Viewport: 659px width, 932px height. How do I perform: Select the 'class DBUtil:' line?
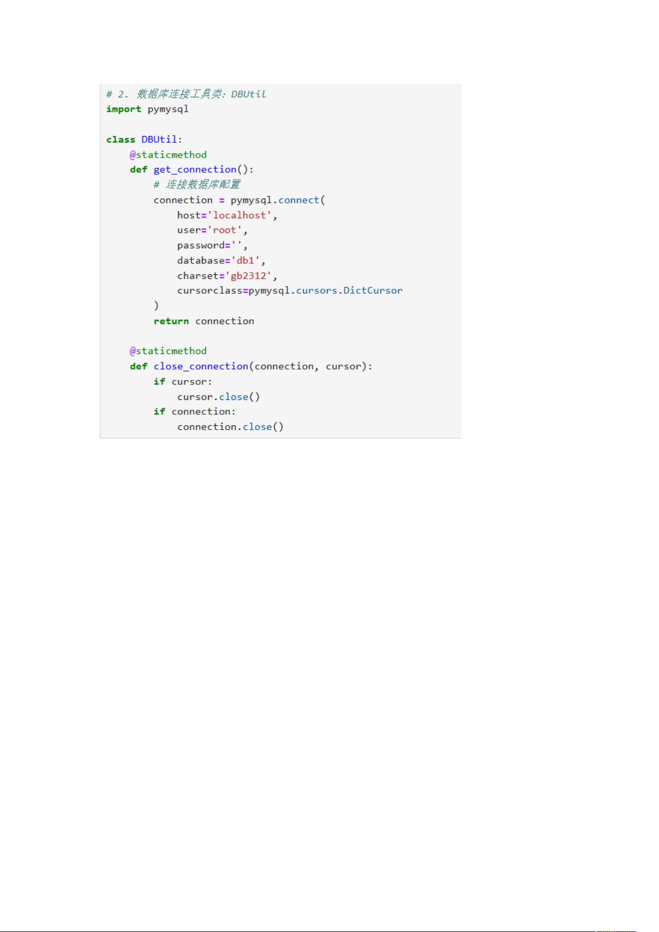(x=144, y=139)
